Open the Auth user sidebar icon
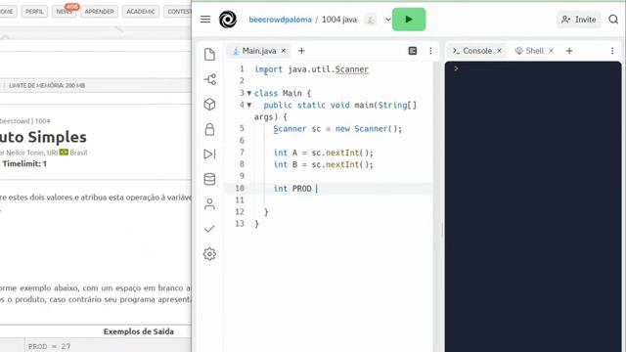626x352 pixels. [x=209, y=204]
